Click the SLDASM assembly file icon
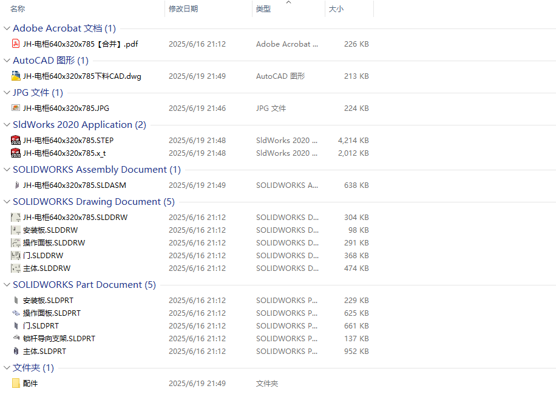 tap(16, 185)
